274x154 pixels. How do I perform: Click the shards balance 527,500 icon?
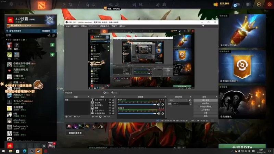(x=216, y=4)
